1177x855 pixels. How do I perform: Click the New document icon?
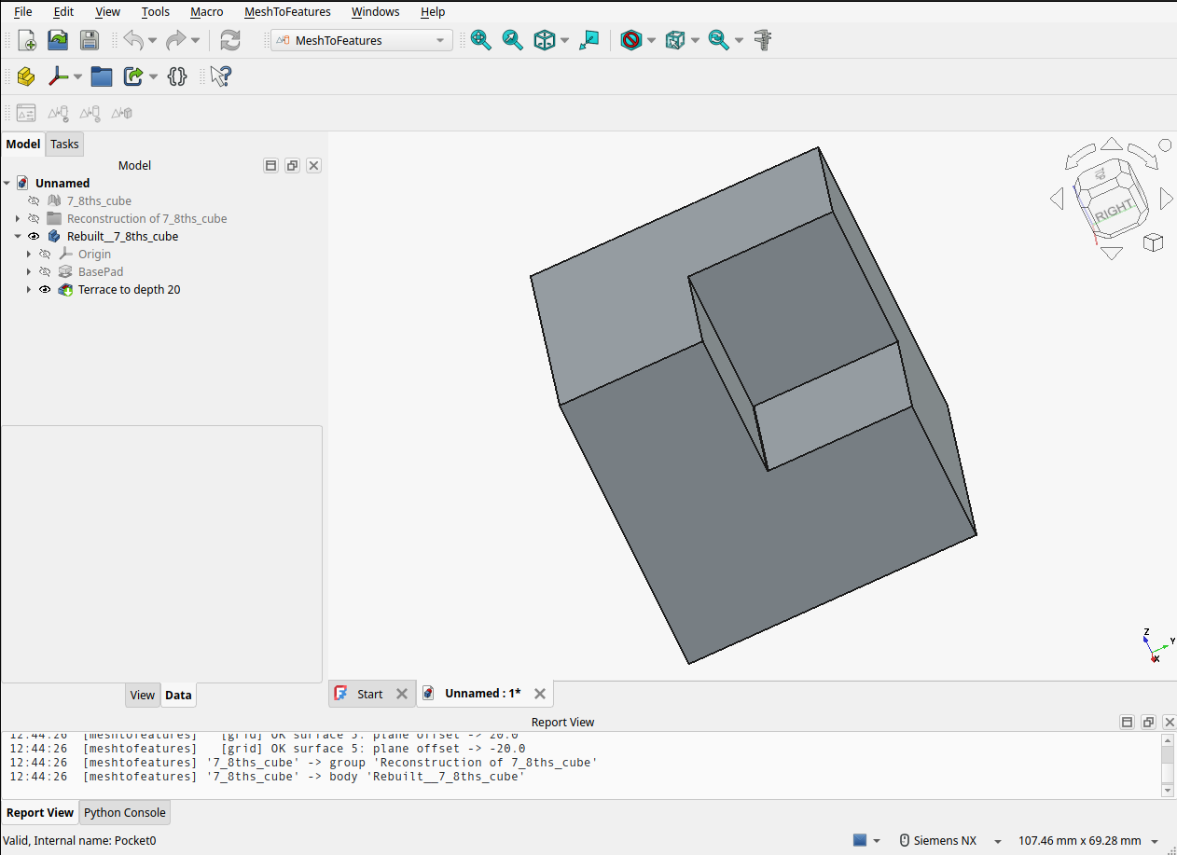click(x=27, y=40)
